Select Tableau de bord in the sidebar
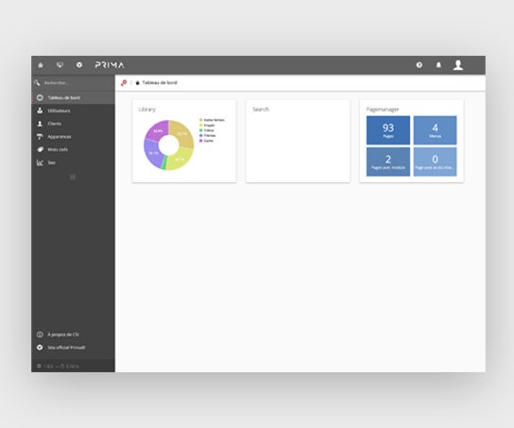514x428 pixels. [74, 97]
